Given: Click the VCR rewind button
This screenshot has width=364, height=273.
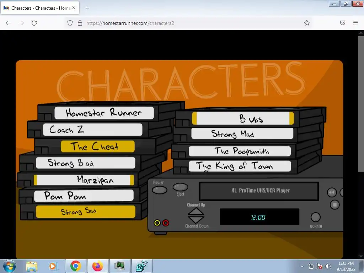Looking at the screenshot, I should [x=332, y=192].
